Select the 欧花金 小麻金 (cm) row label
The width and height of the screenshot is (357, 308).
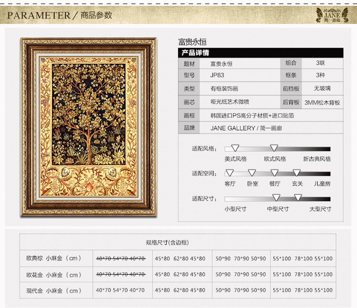pyautogui.click(x=54, y=275)
